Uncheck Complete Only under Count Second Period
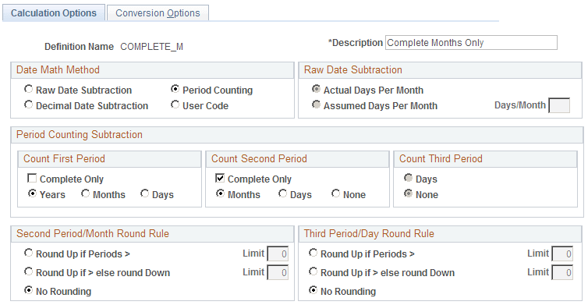Viewport: 588px width, 305px height. 220,178
